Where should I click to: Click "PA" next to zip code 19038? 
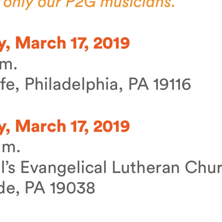point(35,187)
